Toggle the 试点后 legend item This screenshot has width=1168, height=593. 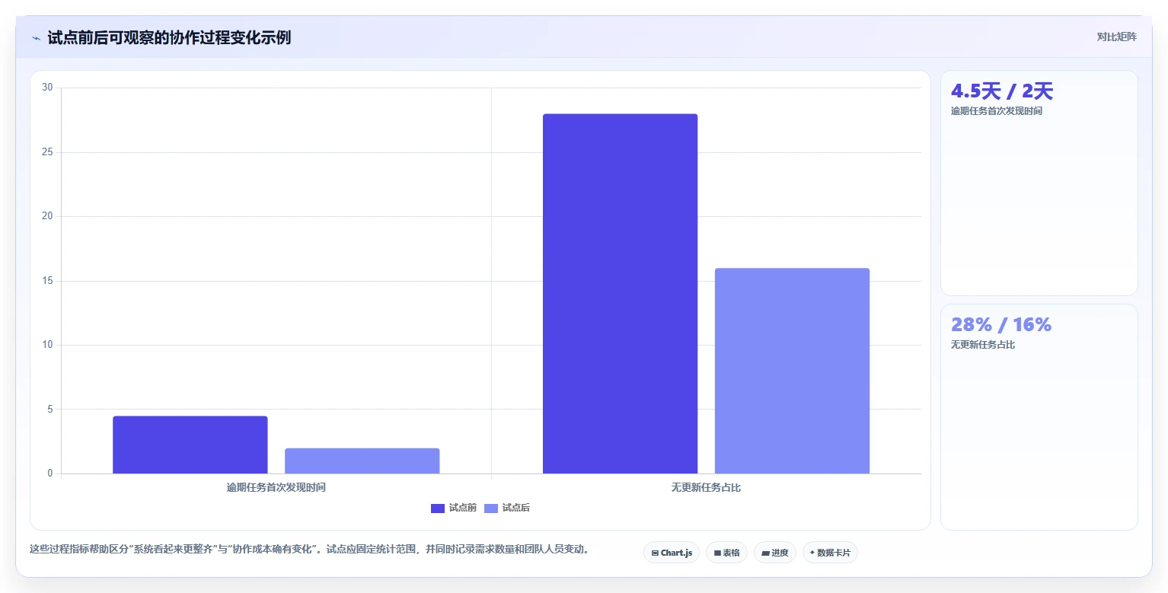(507, 508)
